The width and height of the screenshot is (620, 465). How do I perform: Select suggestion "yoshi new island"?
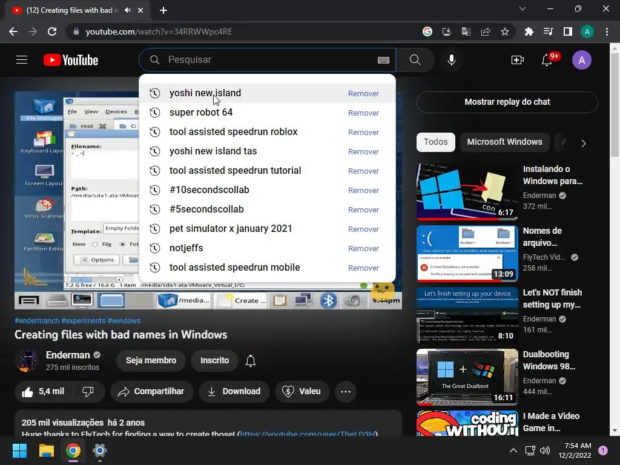tap(267, 93)
